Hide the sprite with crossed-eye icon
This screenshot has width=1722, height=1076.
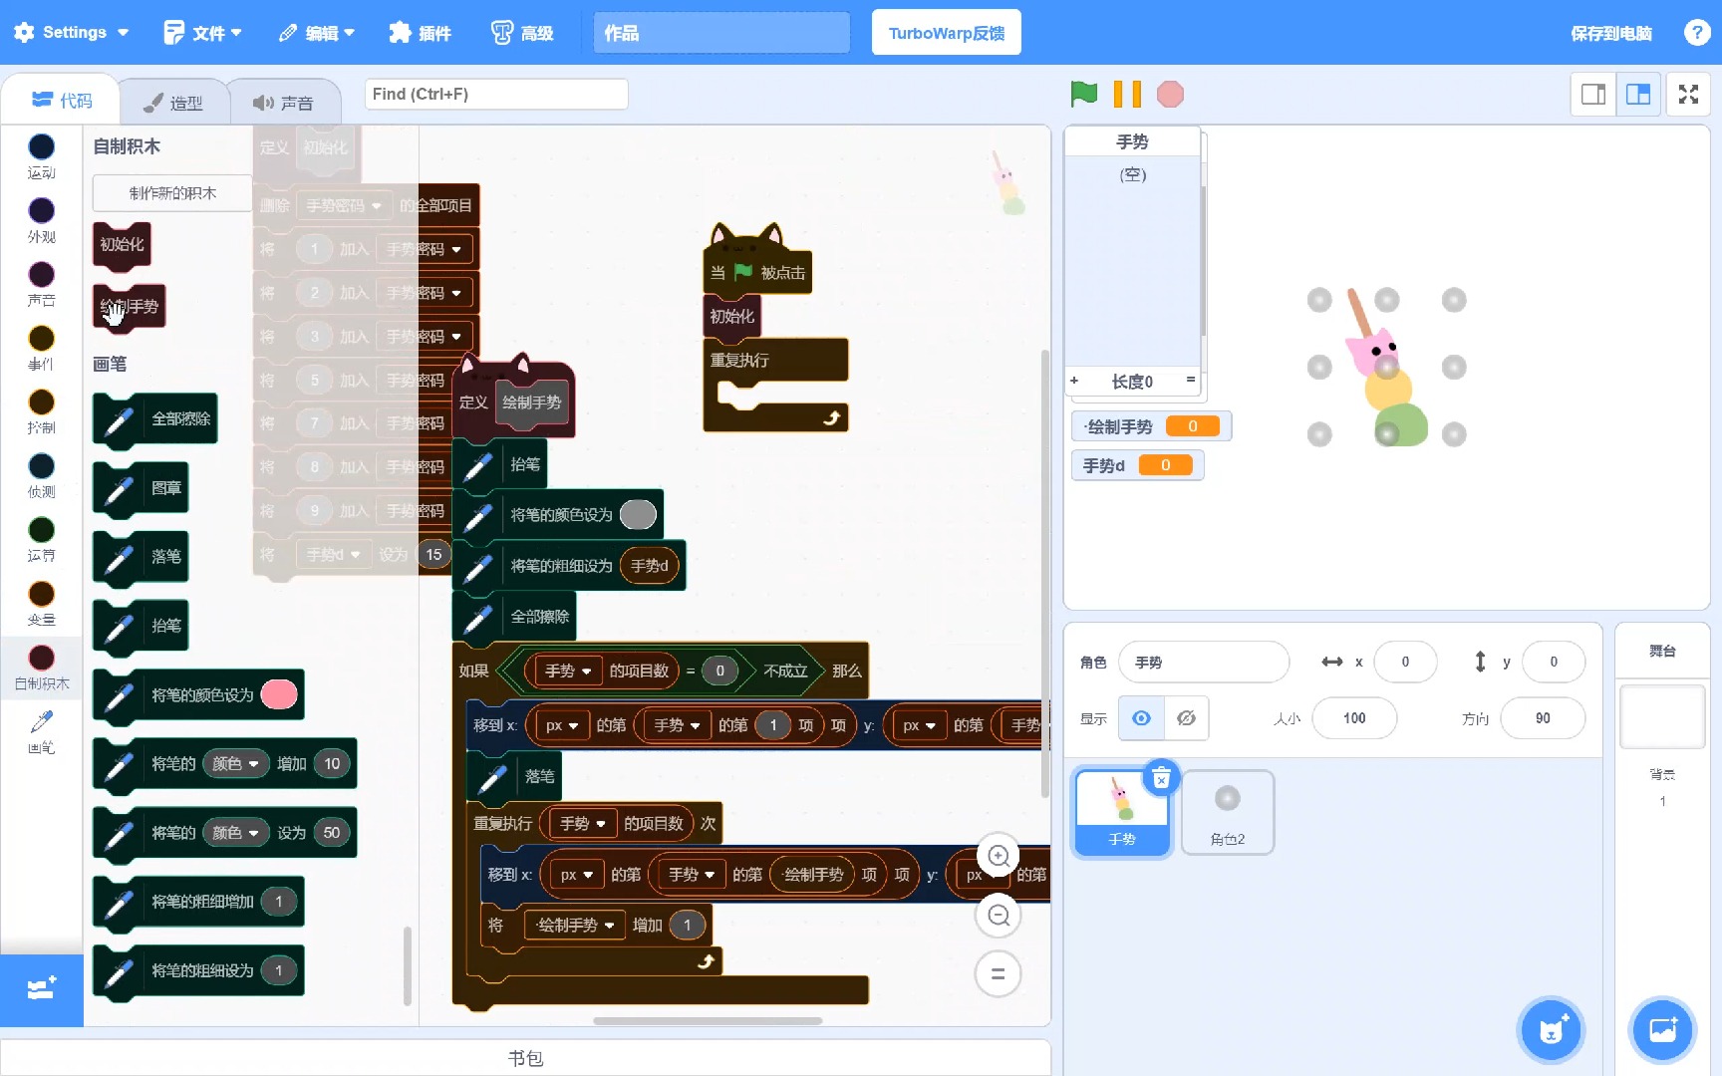1186,718
